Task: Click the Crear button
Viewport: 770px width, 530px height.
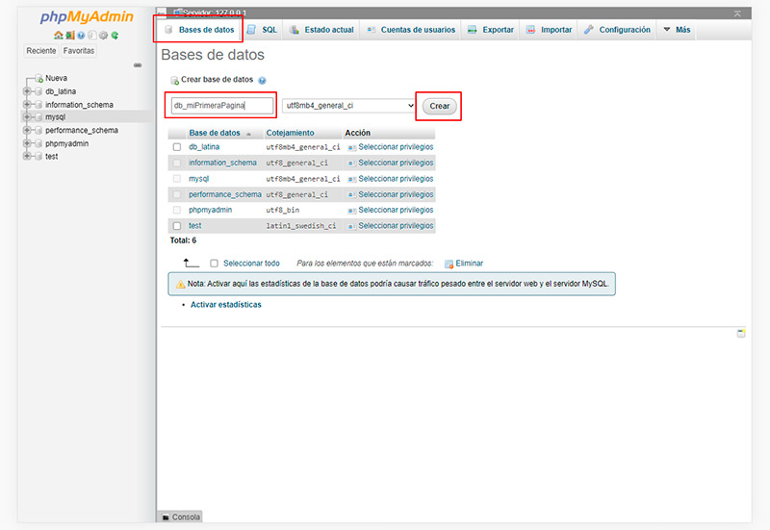Action: [x=440, y=107]
